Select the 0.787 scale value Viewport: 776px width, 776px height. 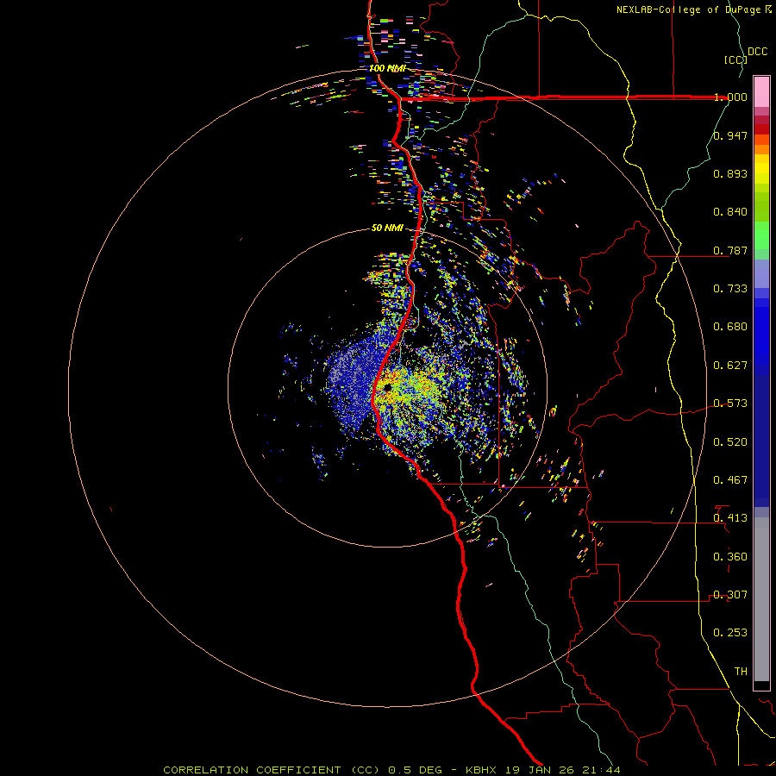(x=730, y=250)
